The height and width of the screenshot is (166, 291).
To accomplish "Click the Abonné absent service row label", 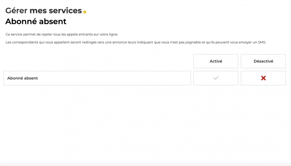I will click(23, 78).
